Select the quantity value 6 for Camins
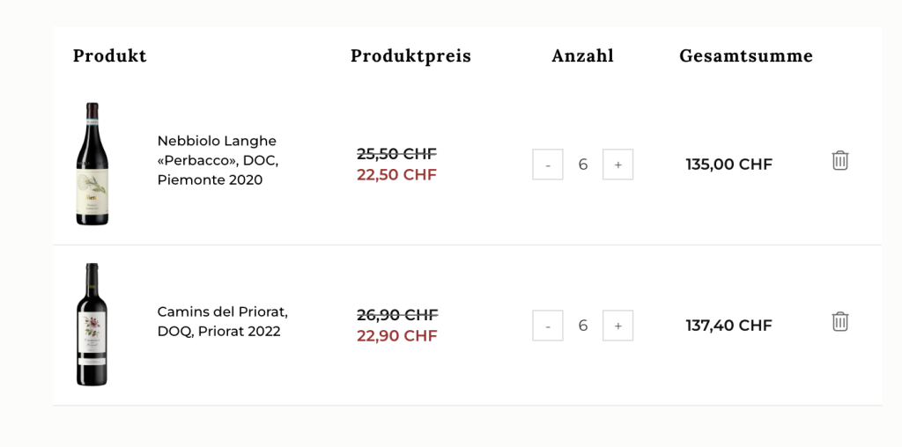Image resolution: width=902 pixels, height=447 pixels. pyautogui.click(x=583, y=326)
